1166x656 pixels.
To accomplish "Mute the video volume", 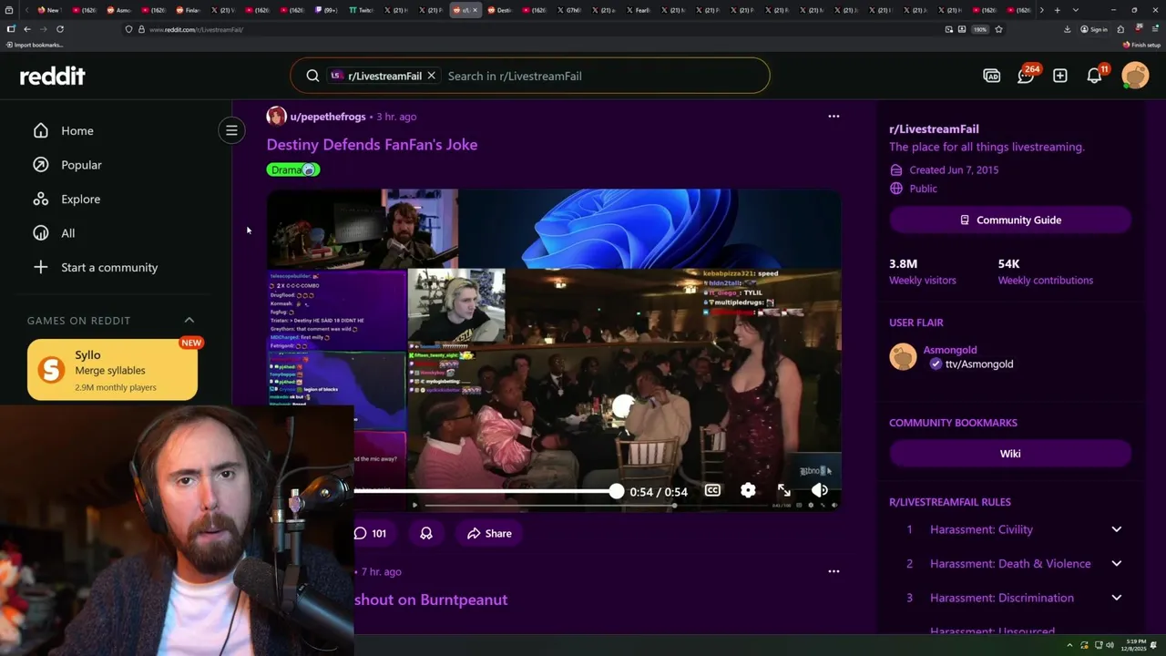I will coord(820,491).
